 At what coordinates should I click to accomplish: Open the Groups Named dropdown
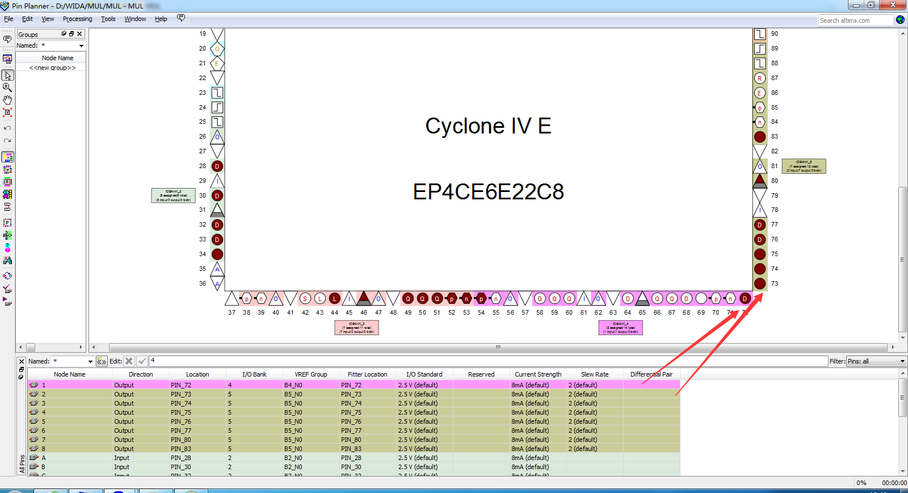pyautogui.click(x=81, y=45)
